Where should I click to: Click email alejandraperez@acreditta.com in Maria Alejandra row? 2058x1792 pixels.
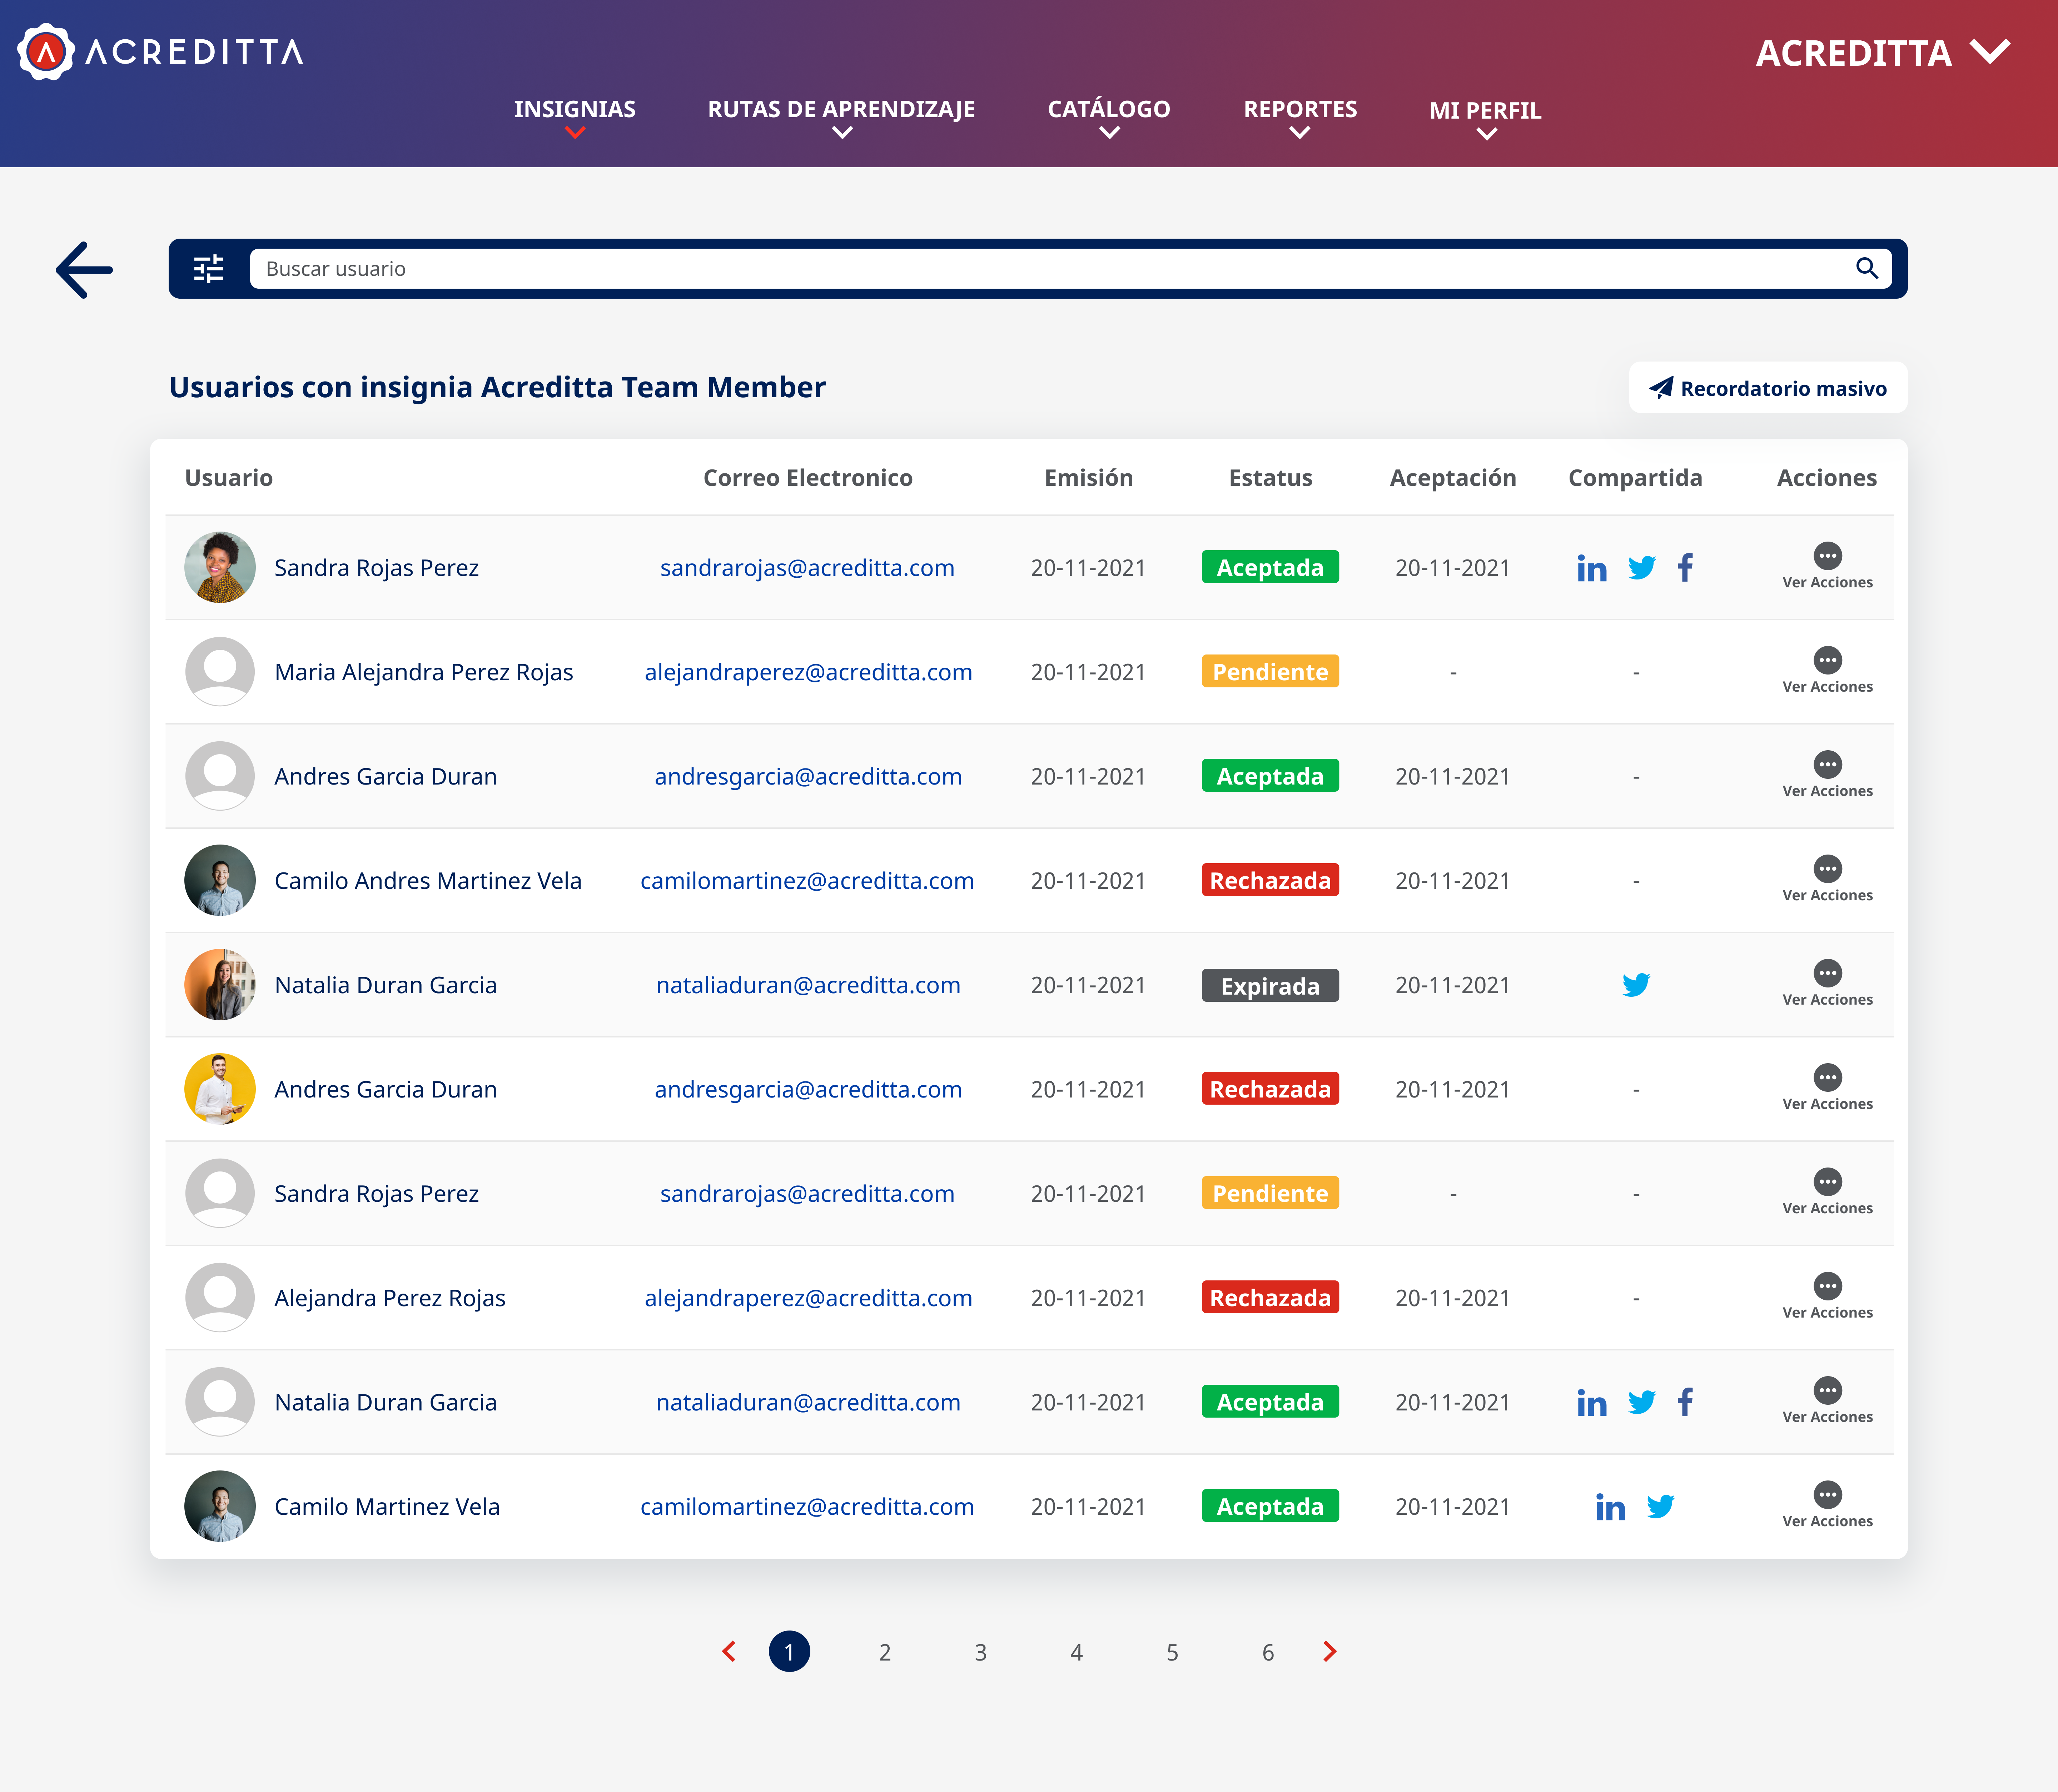pos(808,672)
